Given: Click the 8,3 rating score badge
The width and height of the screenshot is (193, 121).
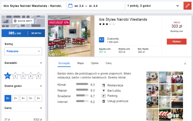Looking at the screenshot, I should click(102, 39).
